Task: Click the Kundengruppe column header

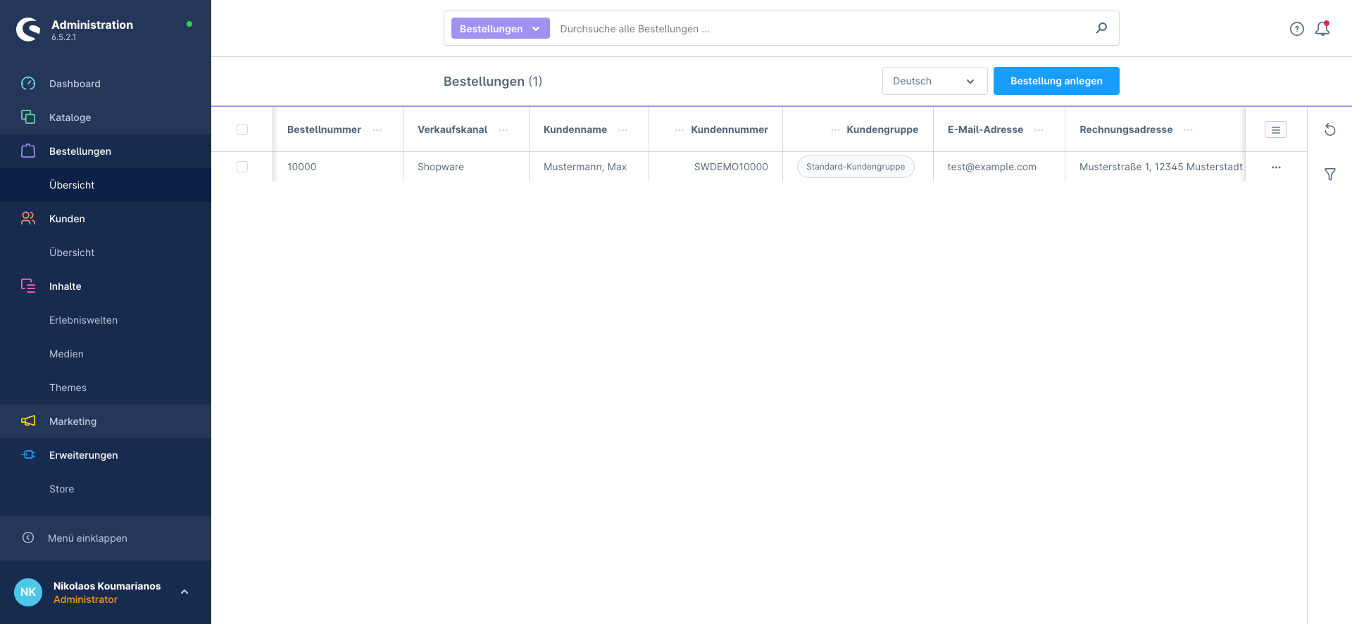Action: [x=882, y=129]
